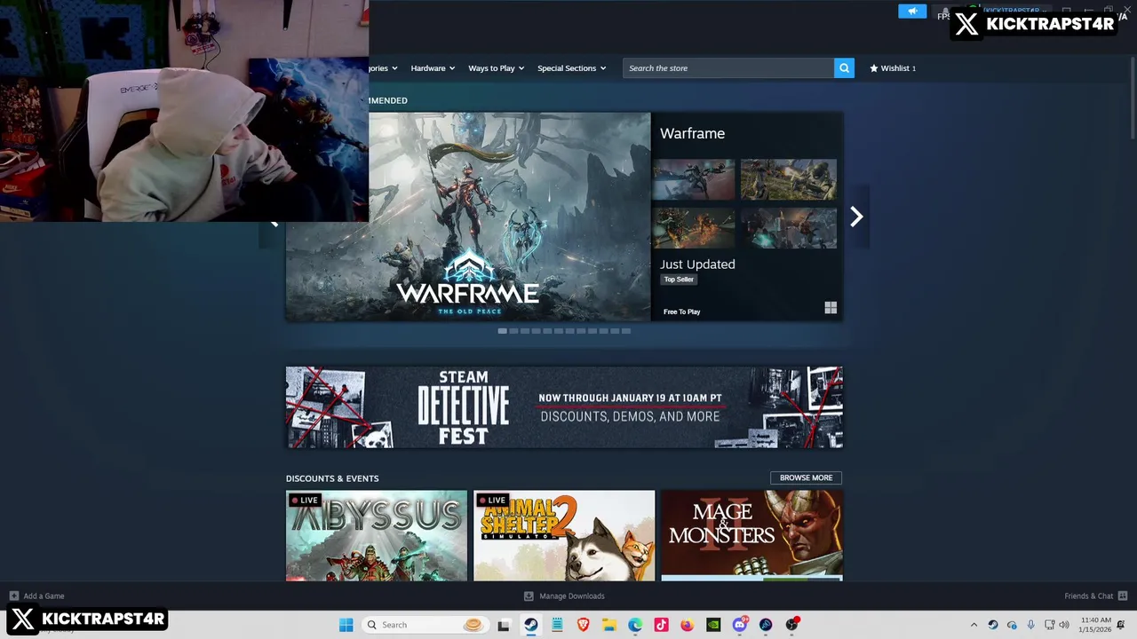Open Task View in the taskbar

[x=504, y=625]
